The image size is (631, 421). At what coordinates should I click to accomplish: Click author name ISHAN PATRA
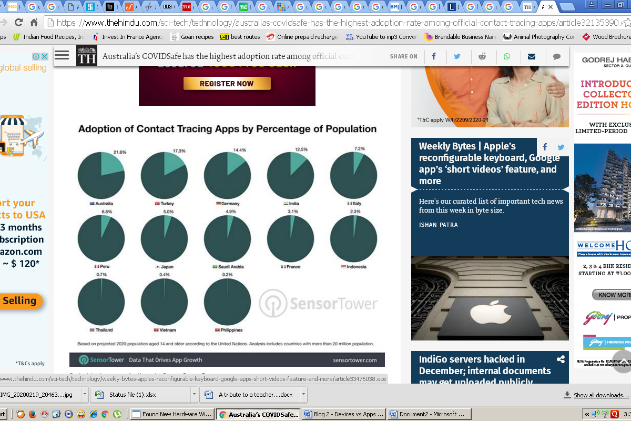pyautogui.click(x=438, y=225)
